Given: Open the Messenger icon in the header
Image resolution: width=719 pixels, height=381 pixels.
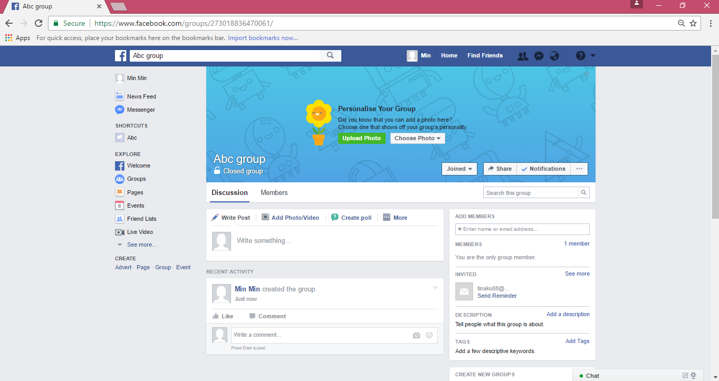Looking at the screenshot, I should point(539,56).
